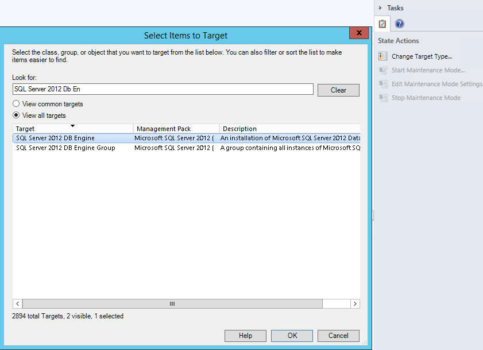Viewport: 483px width, 350px height.
Task: Click the Stop Maintenance Mode icon
Action: [x=383, y=98]
